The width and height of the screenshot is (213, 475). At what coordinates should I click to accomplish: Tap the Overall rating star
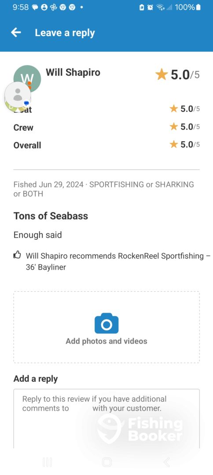(173, 144)
